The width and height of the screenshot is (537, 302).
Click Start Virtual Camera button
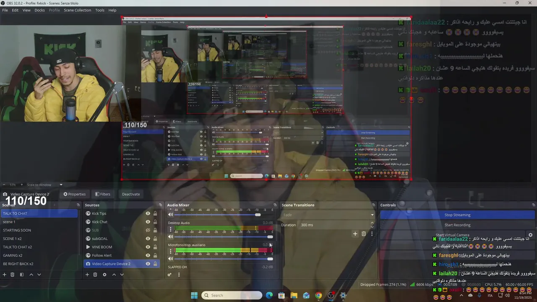452,235
